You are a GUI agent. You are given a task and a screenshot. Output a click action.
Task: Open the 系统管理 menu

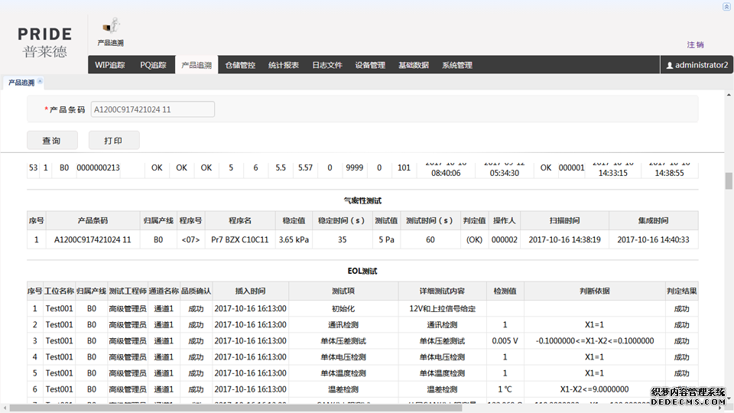coord(457,66)
